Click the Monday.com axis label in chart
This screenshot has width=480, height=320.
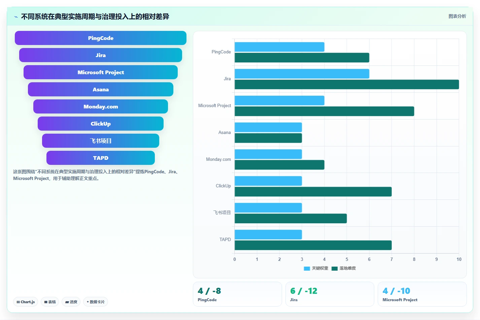pos(218,159)
